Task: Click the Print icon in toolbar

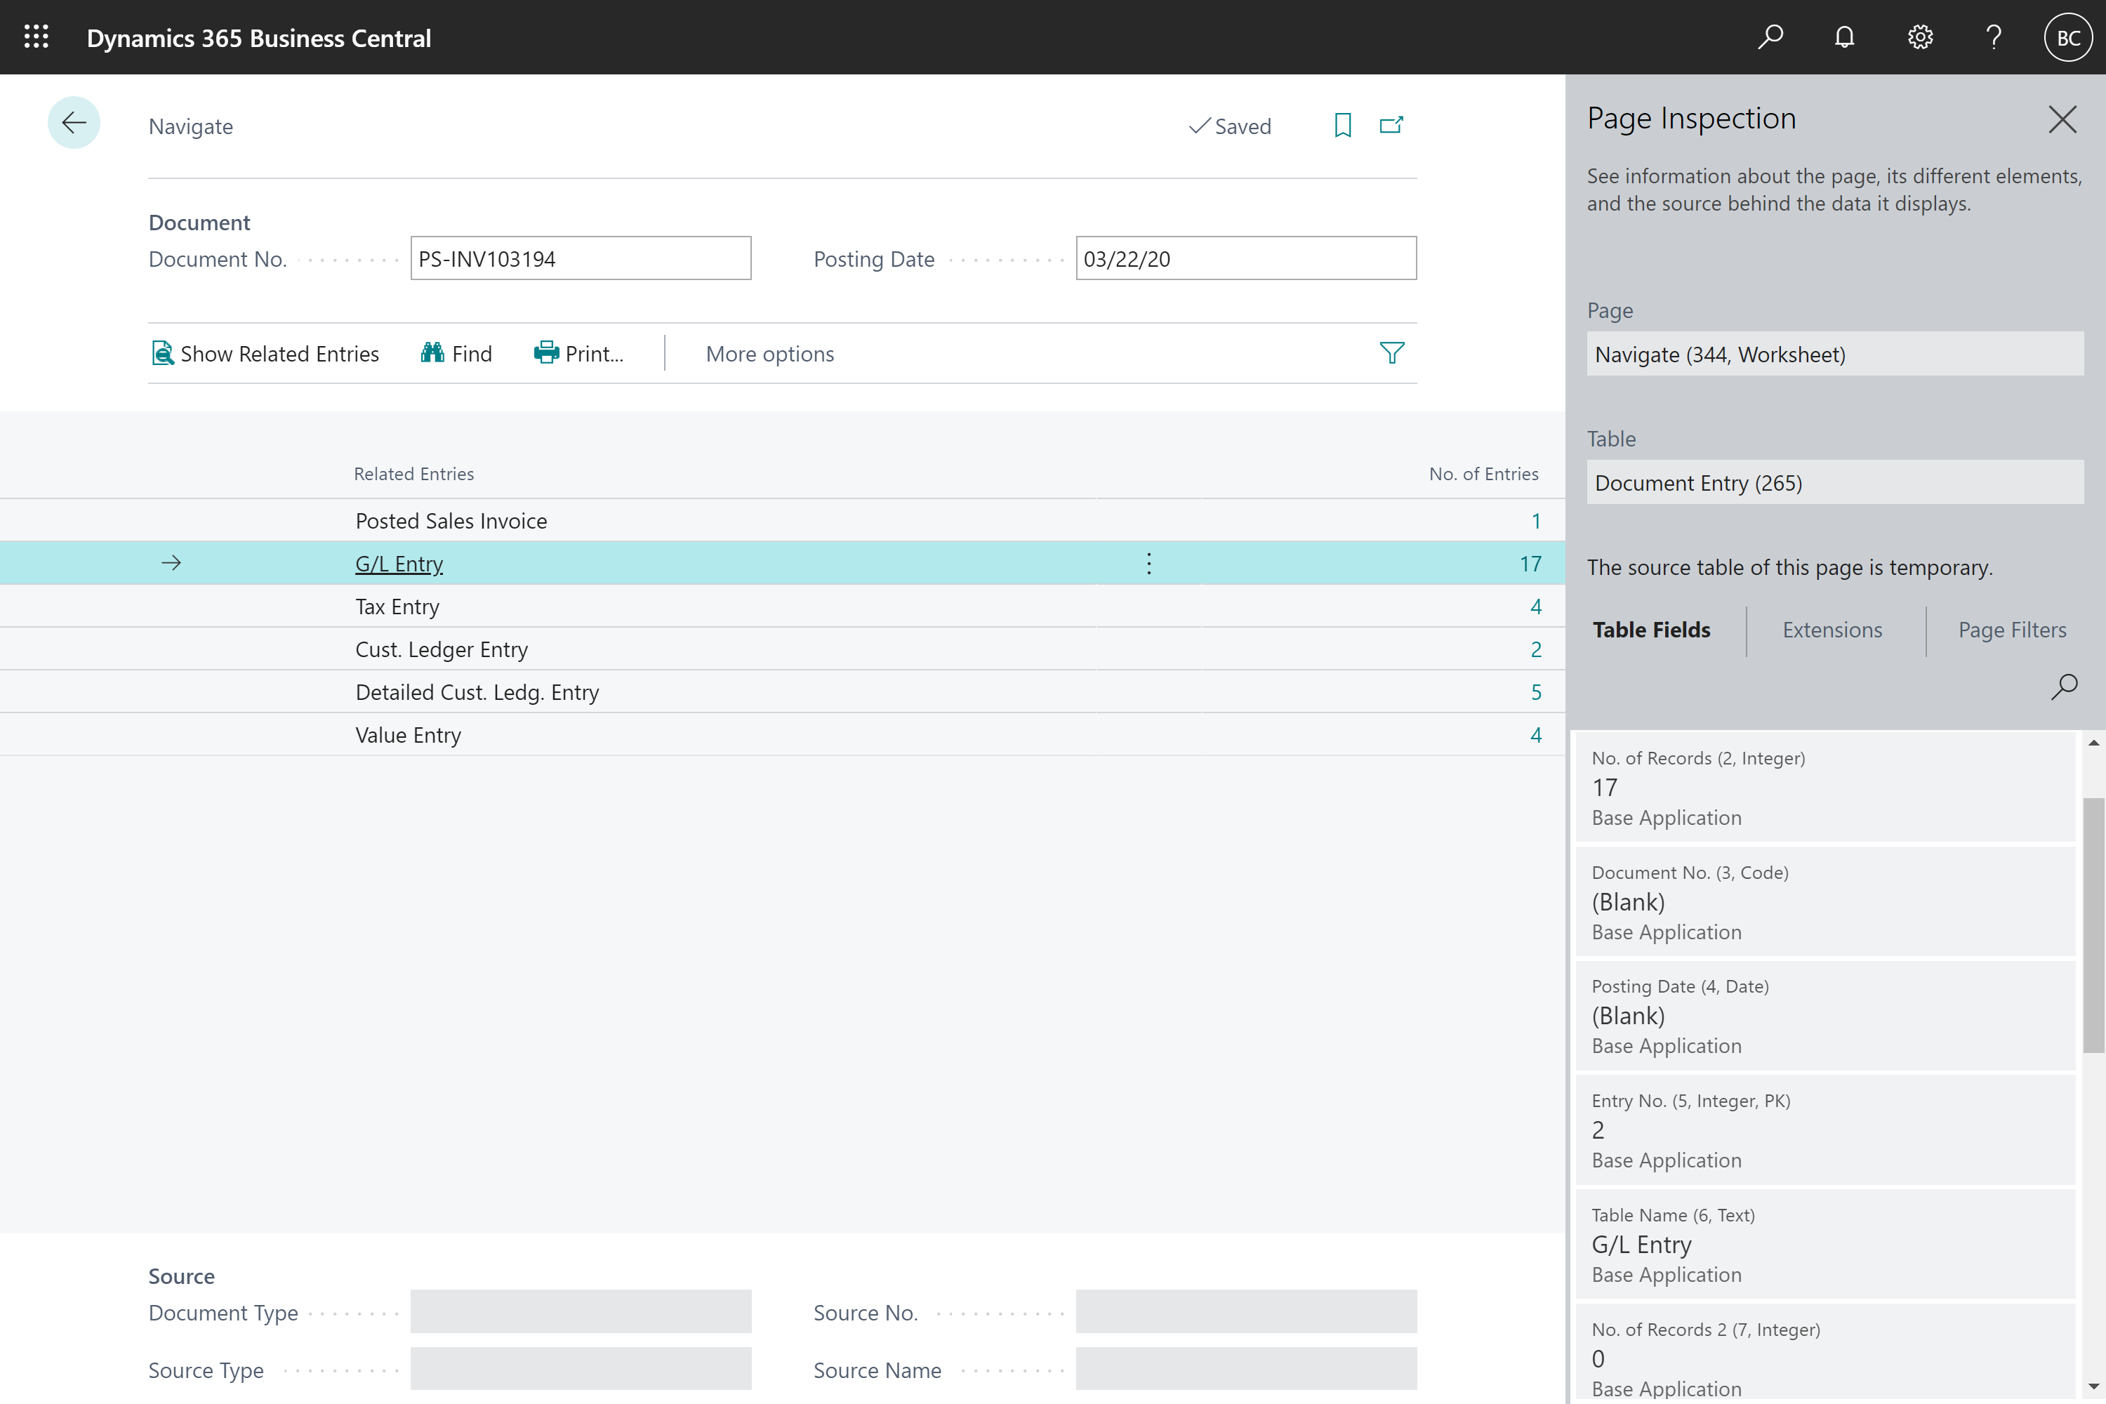Action: click(x=547, y=352)
